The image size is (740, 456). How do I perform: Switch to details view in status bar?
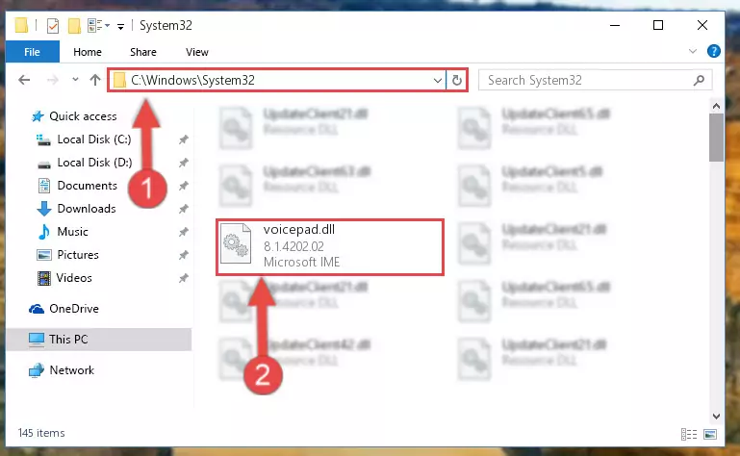[689, 434]
